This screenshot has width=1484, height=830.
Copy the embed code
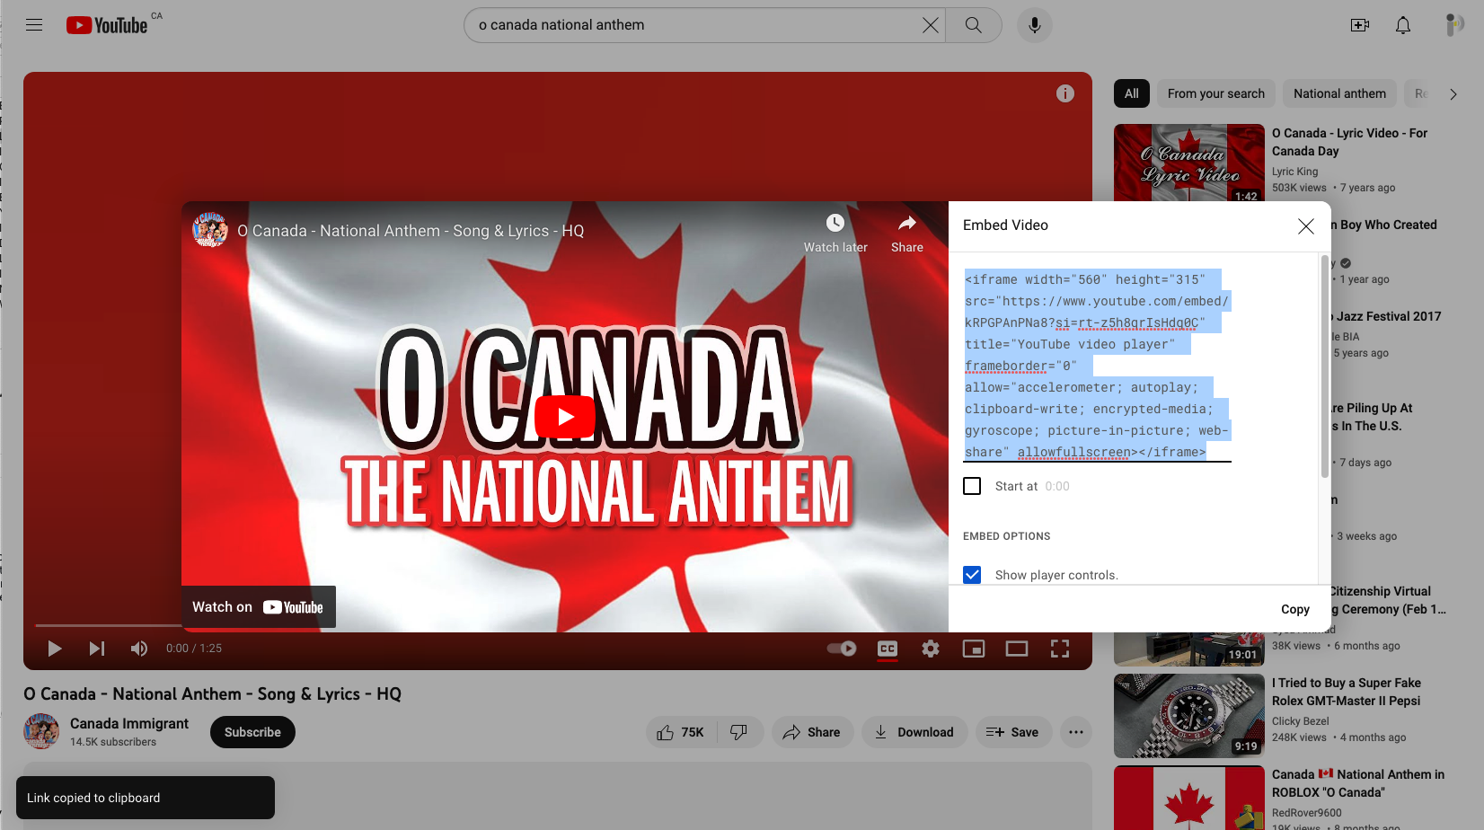1295,609
